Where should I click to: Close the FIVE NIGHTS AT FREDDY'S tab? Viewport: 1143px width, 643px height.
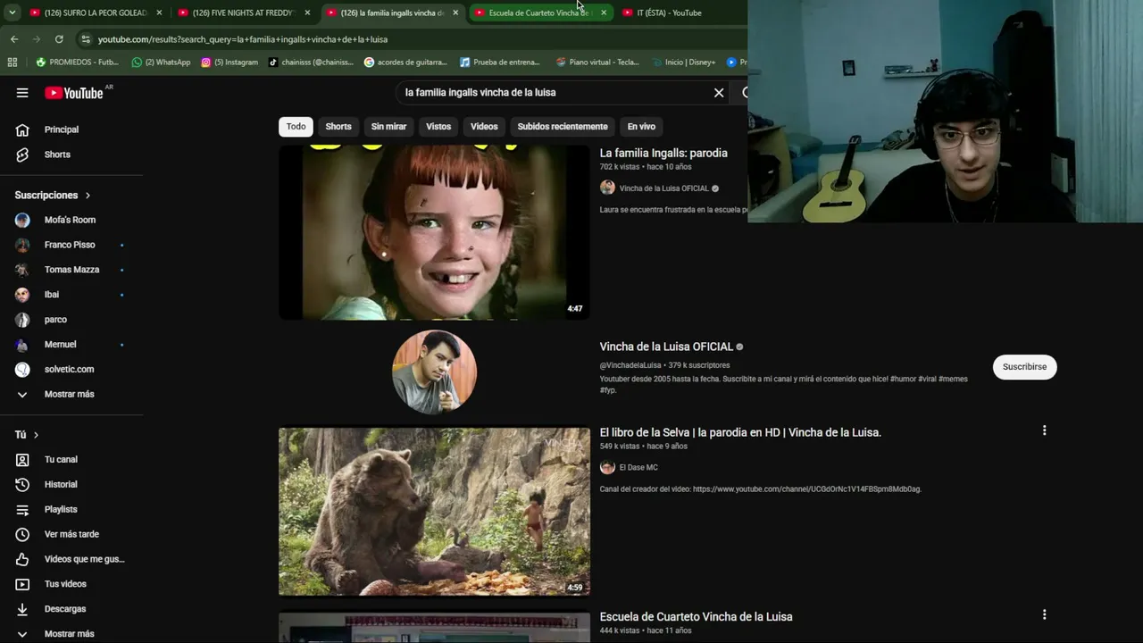pyautogui.click(x=307, y=13)
